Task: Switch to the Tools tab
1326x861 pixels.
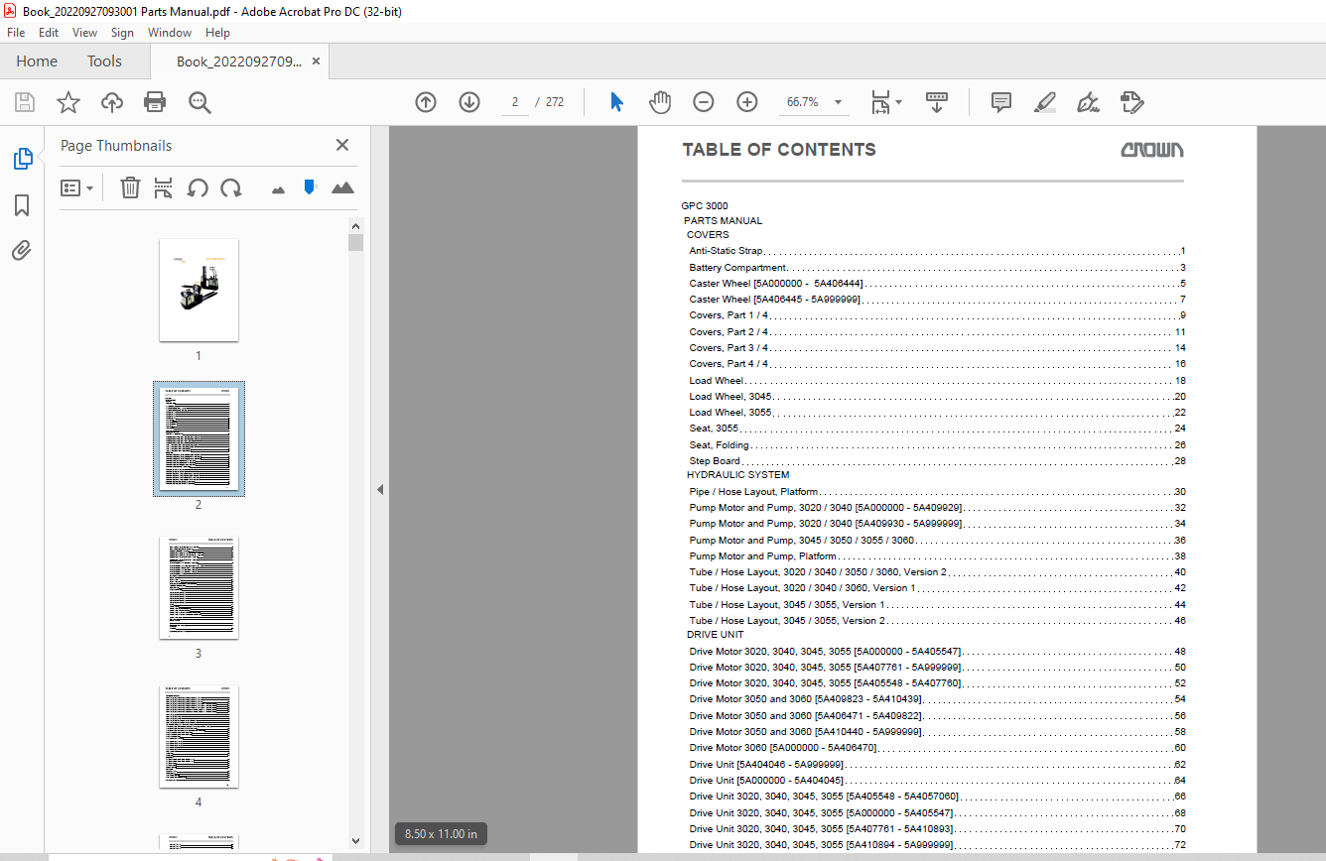Action: pos(104,61)
